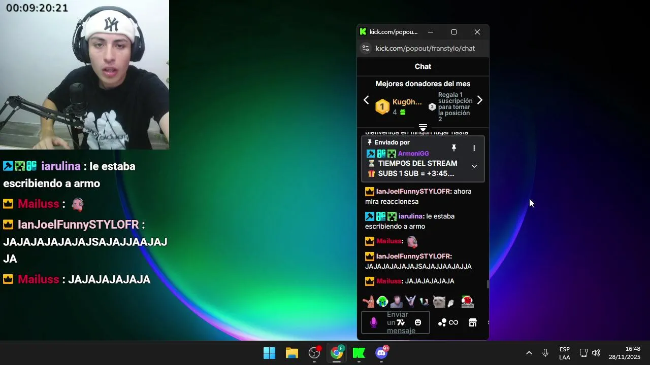This screenshot has height=365, width=650.
Task: Select the green crying headphones emote
Action: [382, 302]
